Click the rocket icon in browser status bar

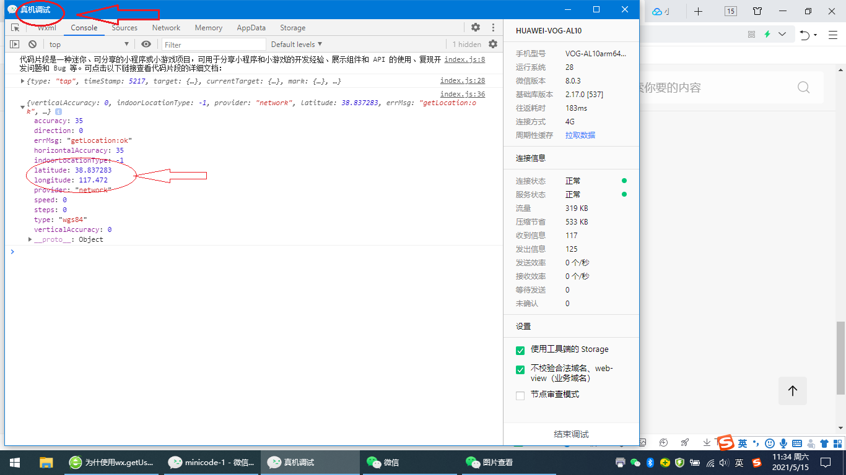pos(685,442)
